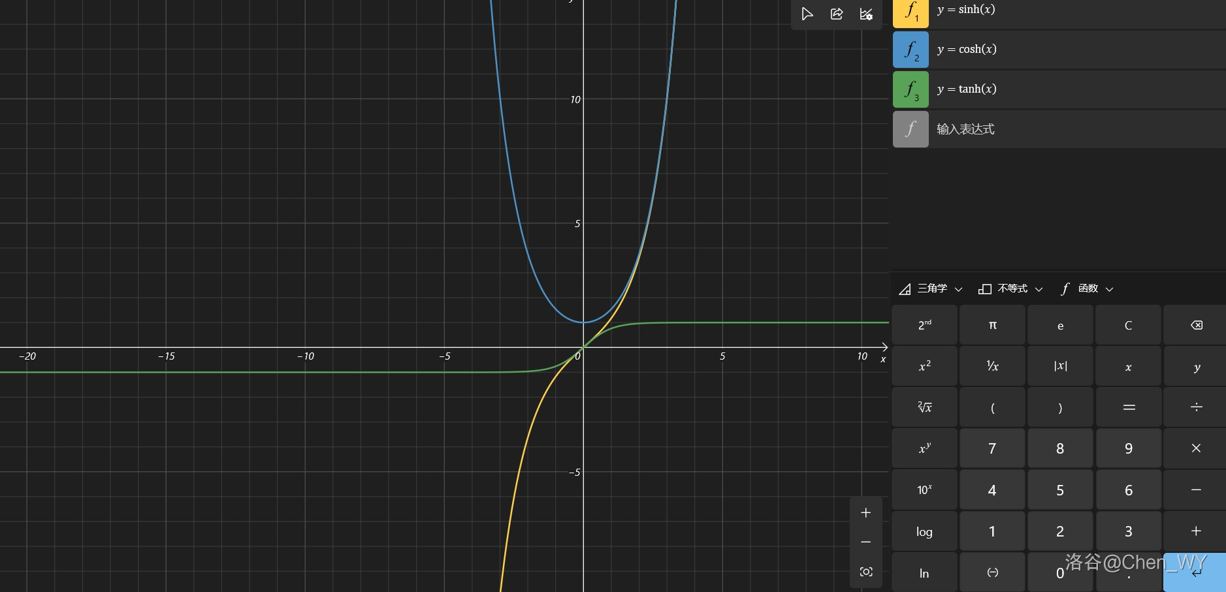Open the 三角学 trigonometry dropdown
This screenshot has height=592, width=1226.
pos(931,288)
